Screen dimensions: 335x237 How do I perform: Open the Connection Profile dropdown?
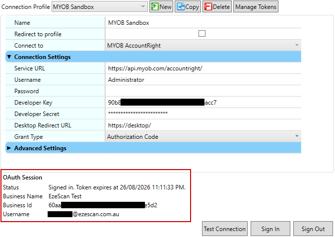pos(100,6)
